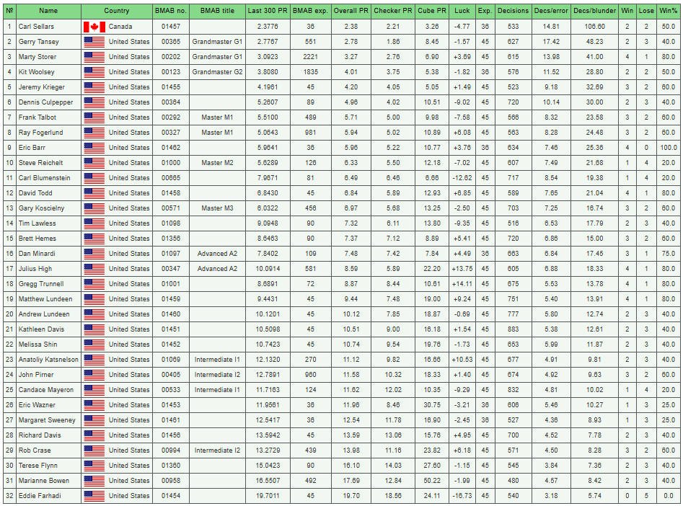Click the US flag in Melissa Shin's row

(x=94, y=345)
